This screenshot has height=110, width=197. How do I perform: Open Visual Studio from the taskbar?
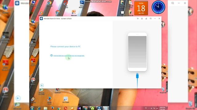pyautogui.click(x=79, y=108)
